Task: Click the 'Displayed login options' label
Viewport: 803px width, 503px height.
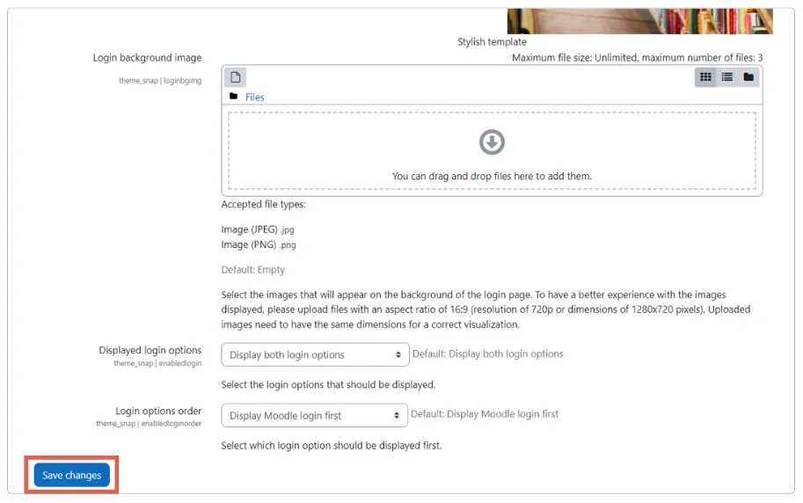Action: pyautogui.click(x=150, y=350)
